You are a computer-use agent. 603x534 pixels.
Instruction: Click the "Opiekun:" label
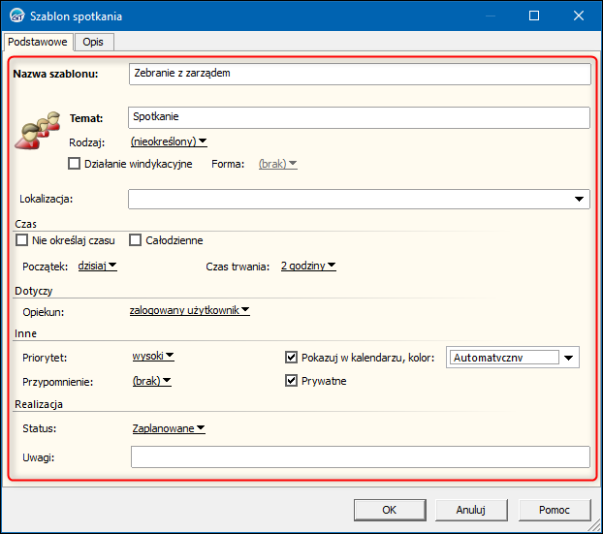click(x=44, y=312)
